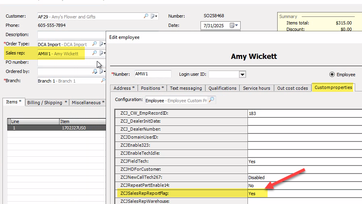The width and height of the screenshot is (362, 204).
Task: Click Sales rep lookup magnifier
Action: click(94, 53)
